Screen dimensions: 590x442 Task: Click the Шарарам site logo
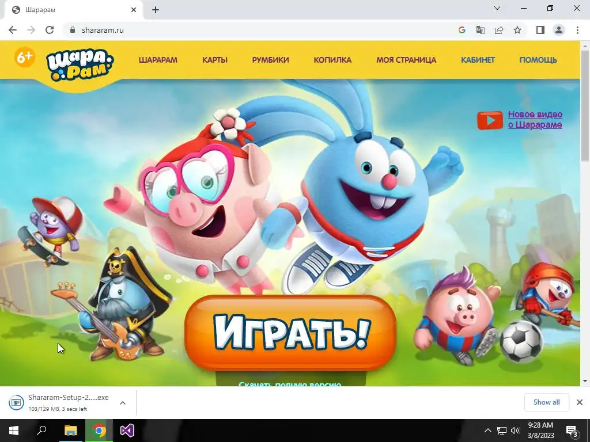pos(80,64)
